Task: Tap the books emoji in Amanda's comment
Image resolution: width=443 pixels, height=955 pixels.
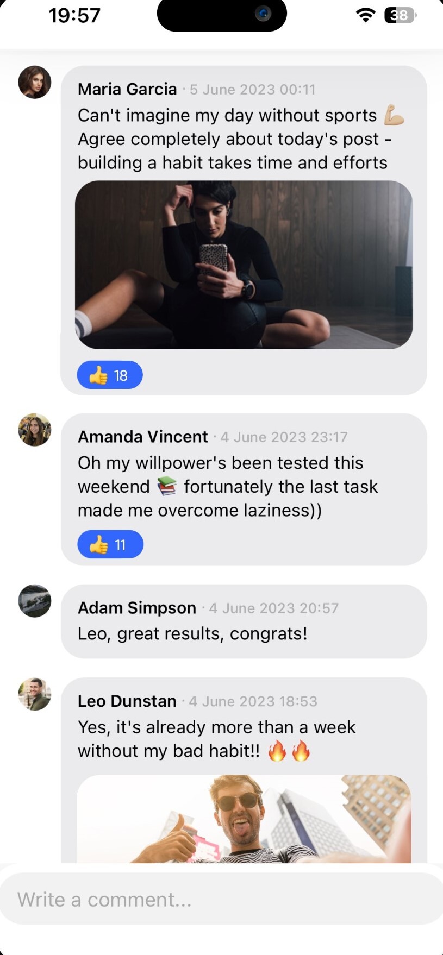Action: tap(167, 486)
